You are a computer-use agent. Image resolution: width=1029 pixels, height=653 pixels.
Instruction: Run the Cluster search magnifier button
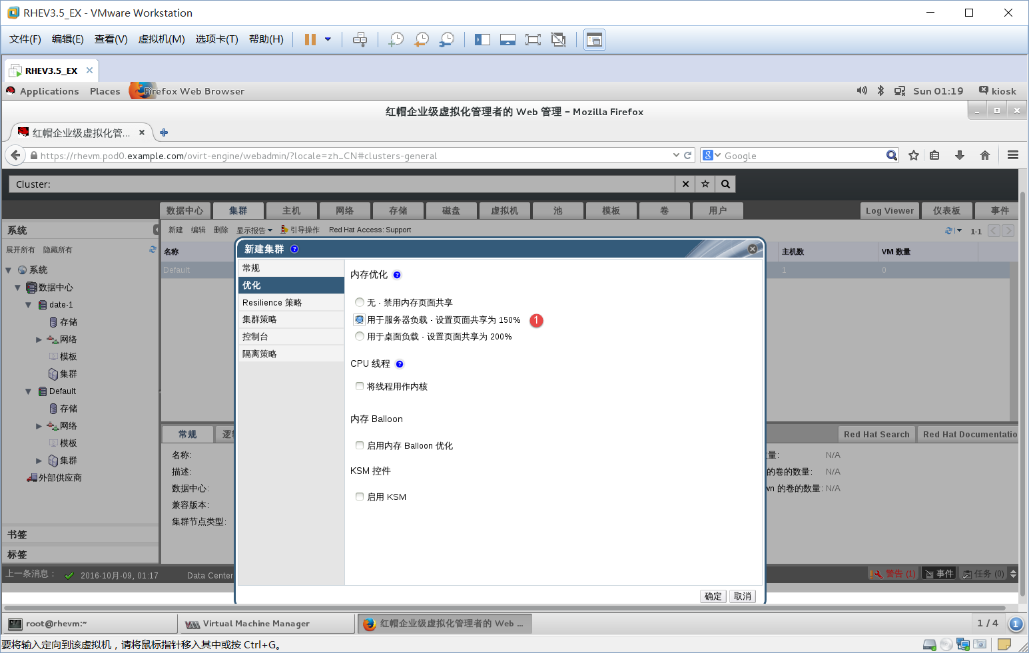pyautogui.click(x=725, y=184)
